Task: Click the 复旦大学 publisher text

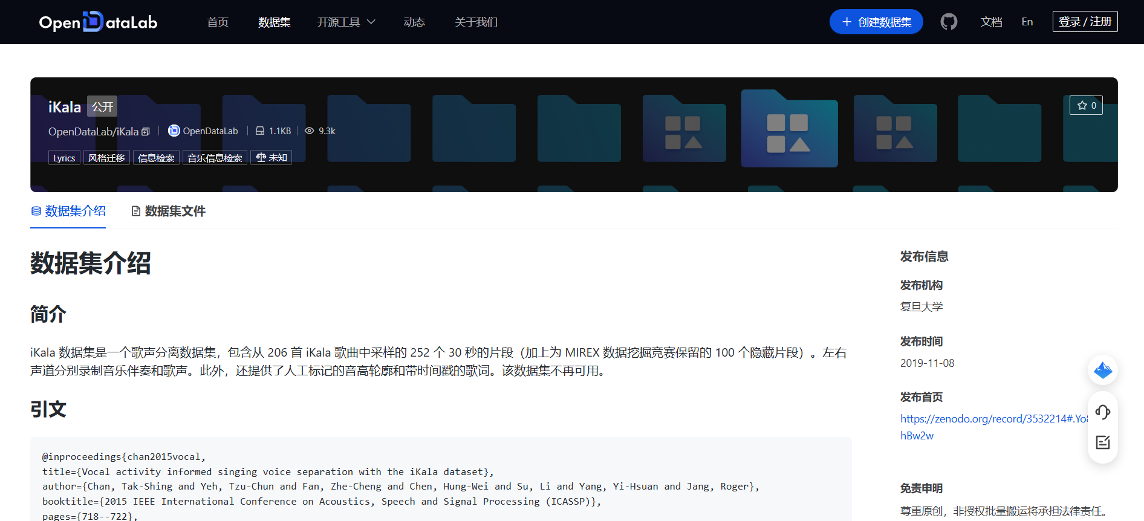Action: coord(921,306)
